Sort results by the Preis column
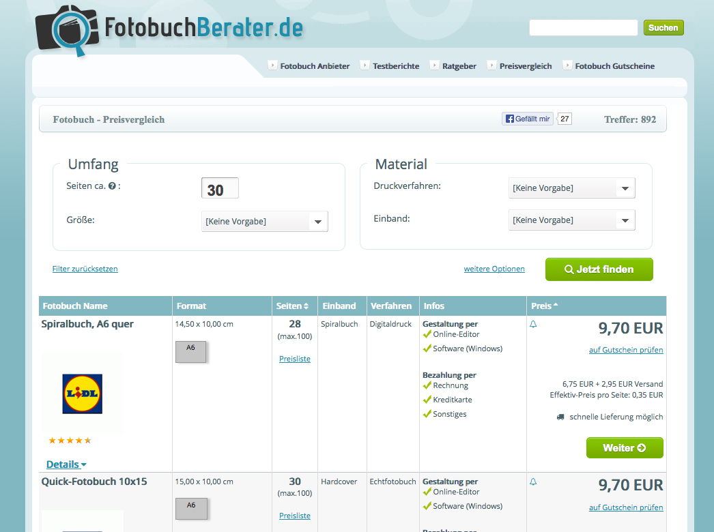 544,306
